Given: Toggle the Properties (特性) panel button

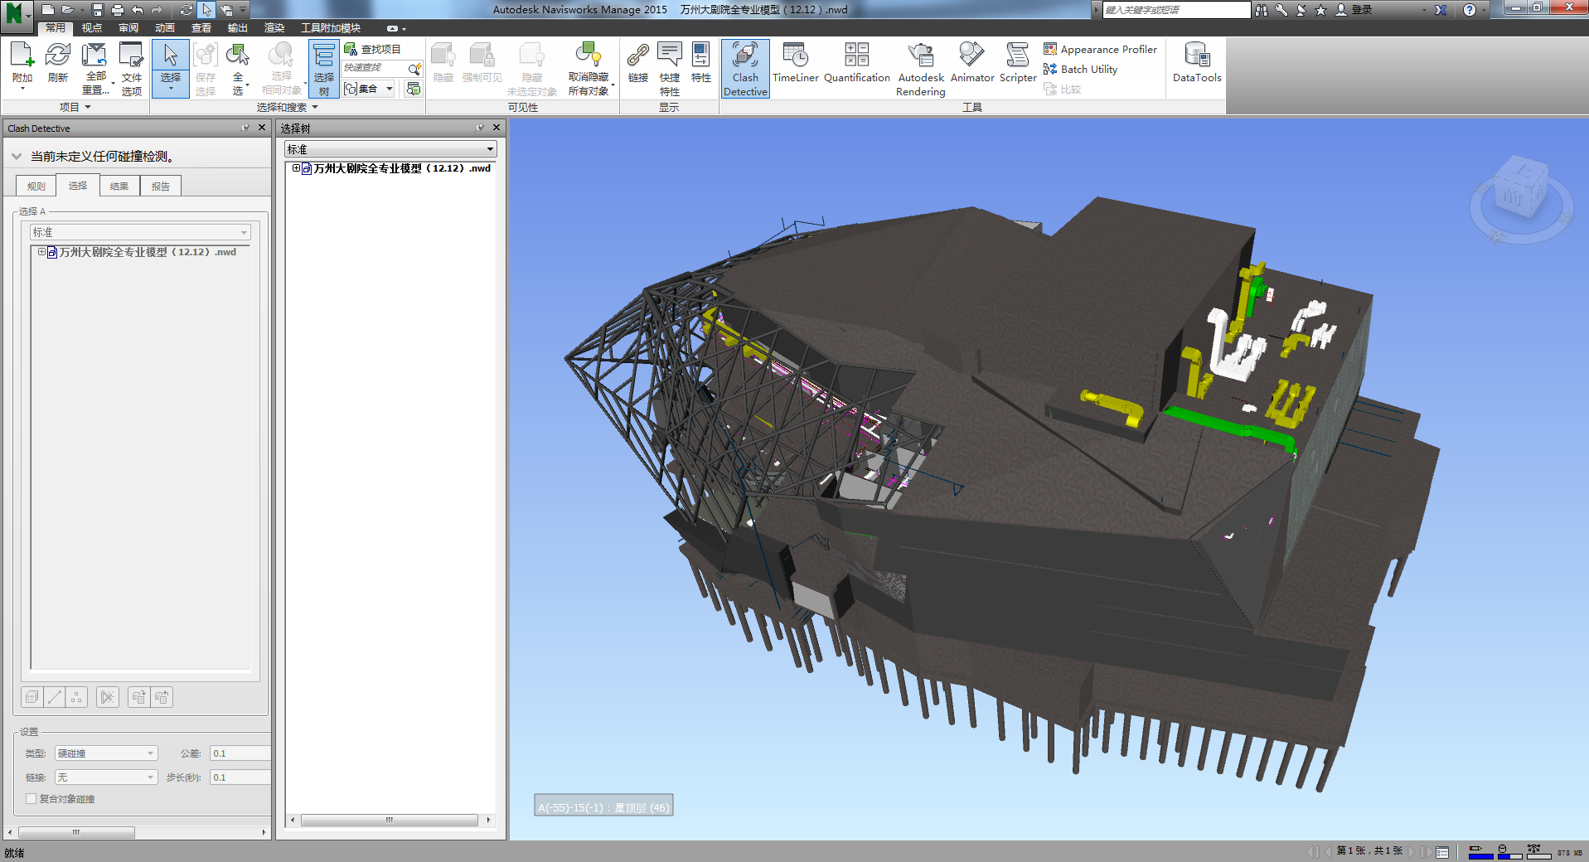Looking at the screenshot, I should point(700,63).
